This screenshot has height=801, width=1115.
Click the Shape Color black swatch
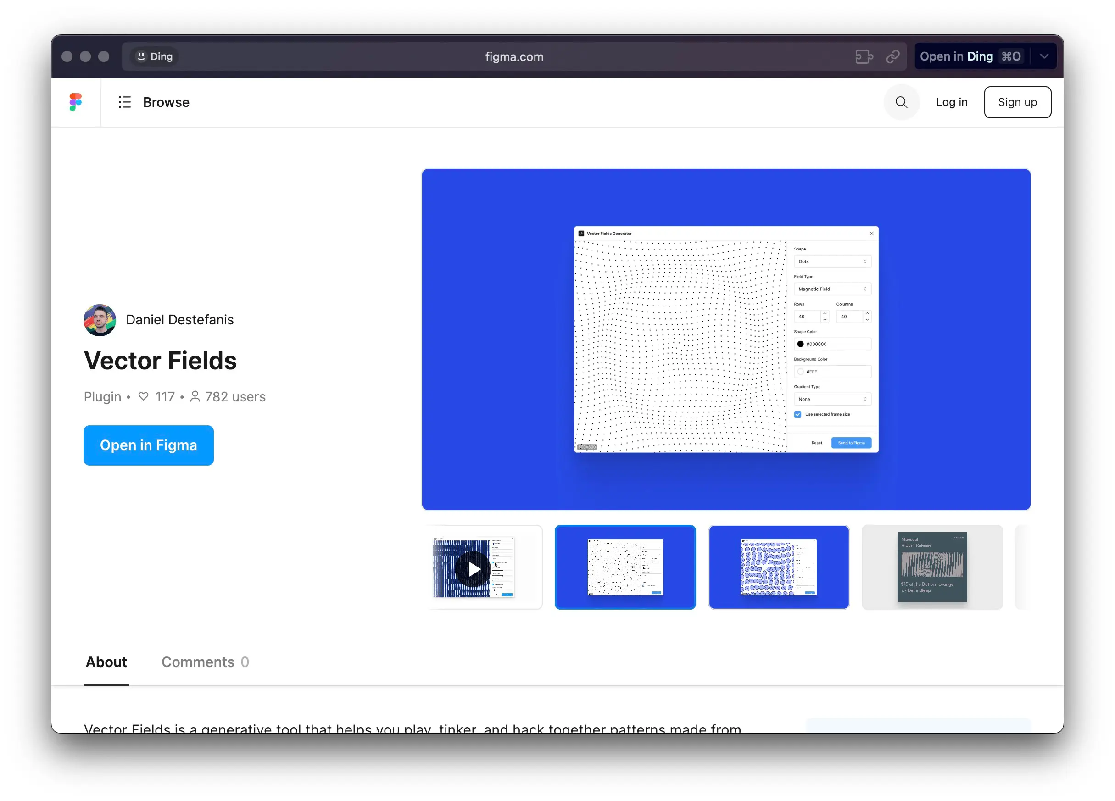tap(798, 345)
